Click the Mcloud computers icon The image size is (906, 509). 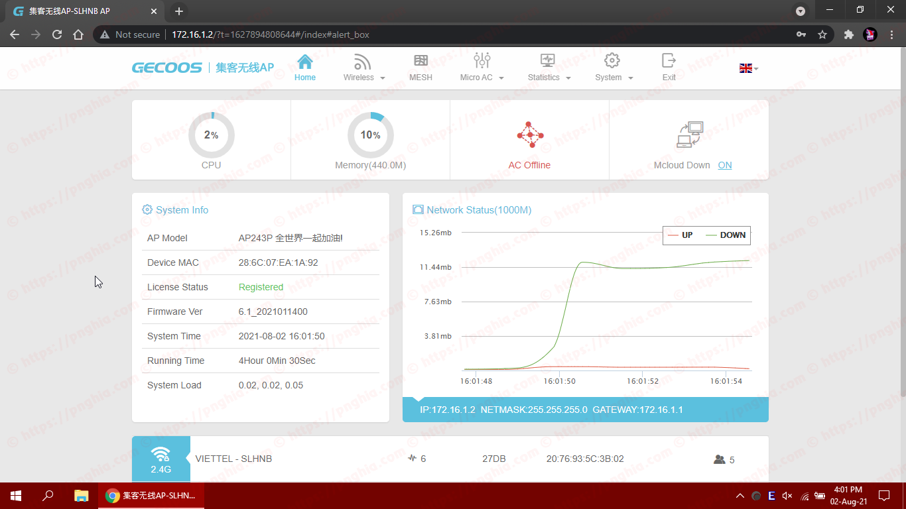tap(690, 135)
